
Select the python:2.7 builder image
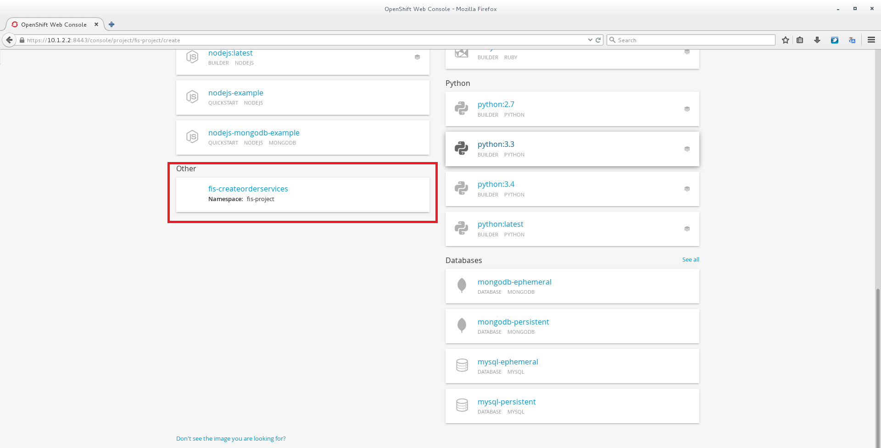496,104
